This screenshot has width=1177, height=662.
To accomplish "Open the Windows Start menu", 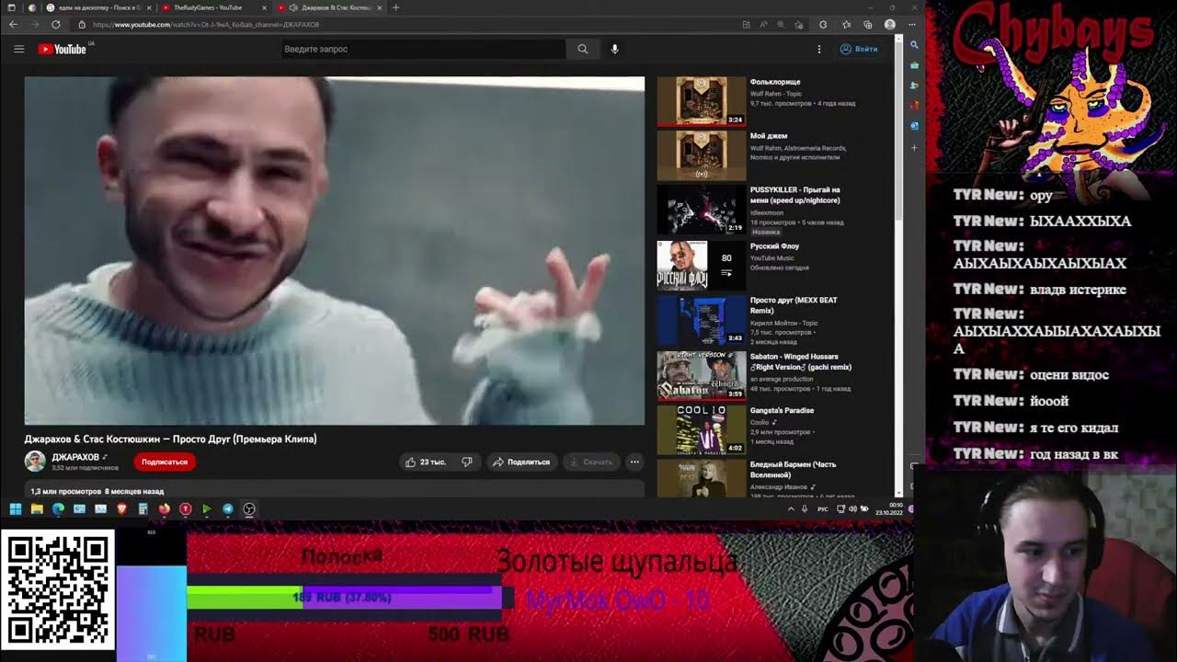I will 16,508.
